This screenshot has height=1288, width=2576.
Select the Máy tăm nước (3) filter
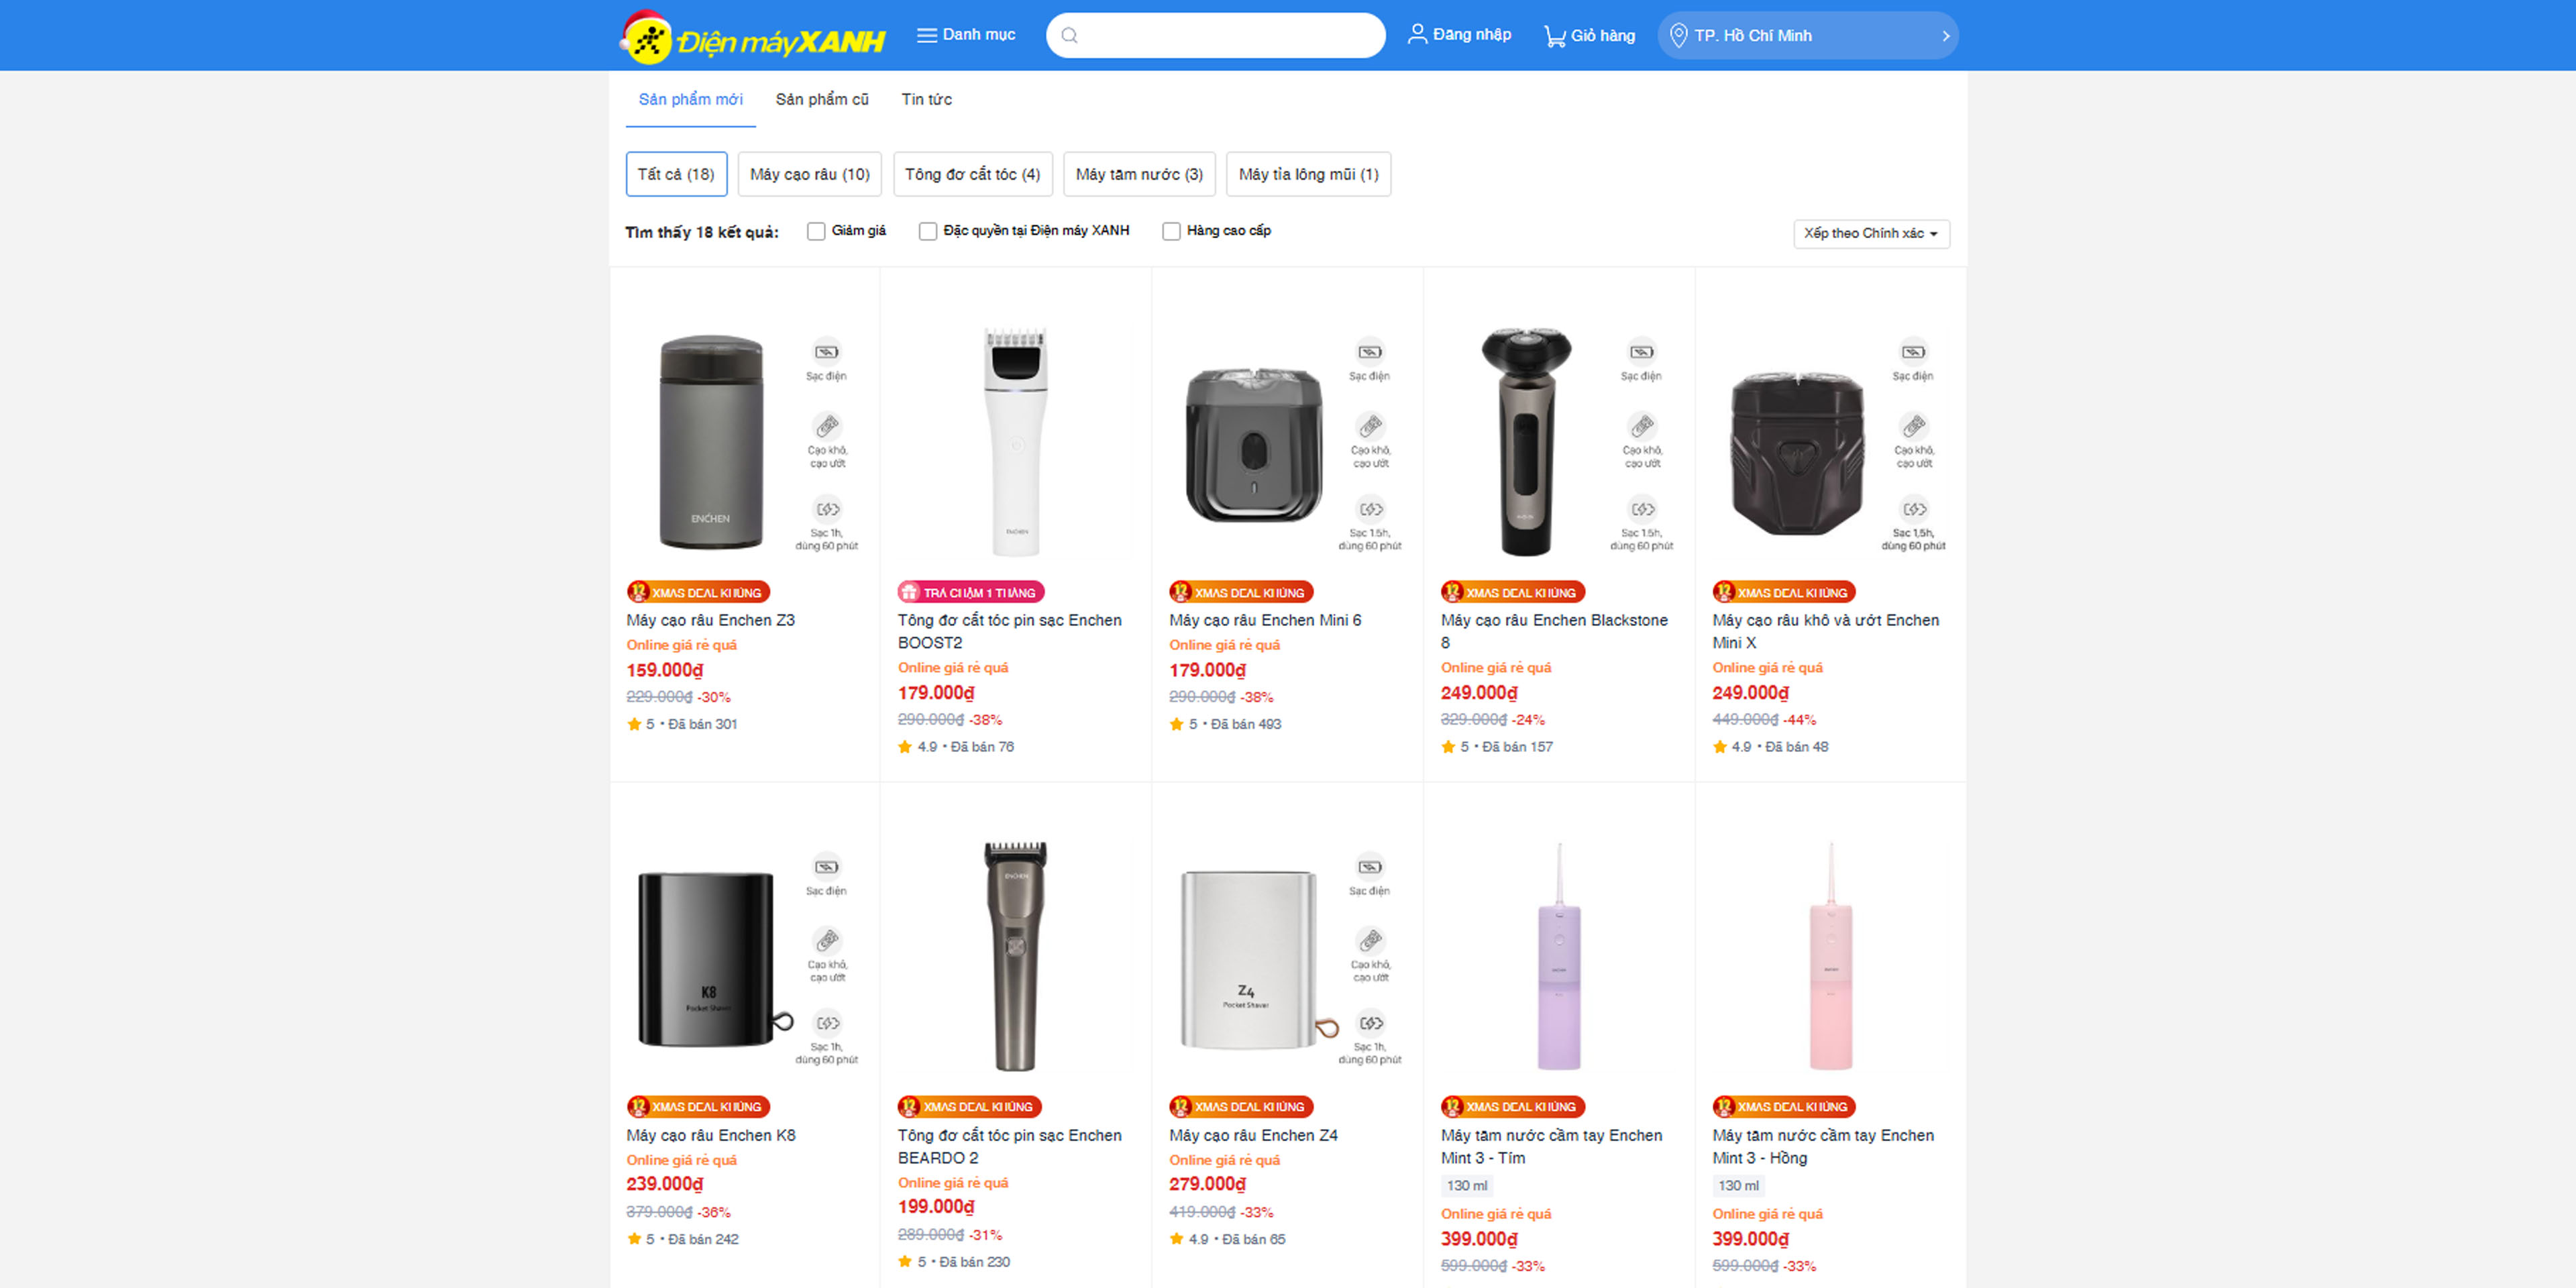pos(1138,174)
